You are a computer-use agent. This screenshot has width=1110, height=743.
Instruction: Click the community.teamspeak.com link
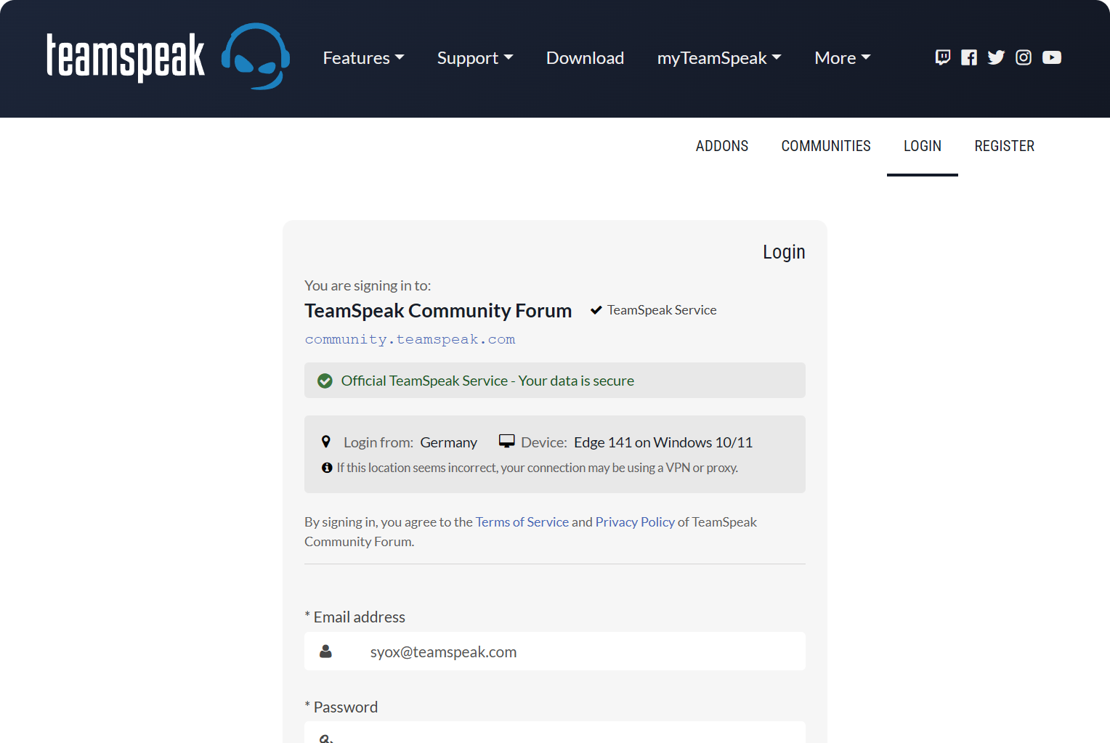point(410,339)
